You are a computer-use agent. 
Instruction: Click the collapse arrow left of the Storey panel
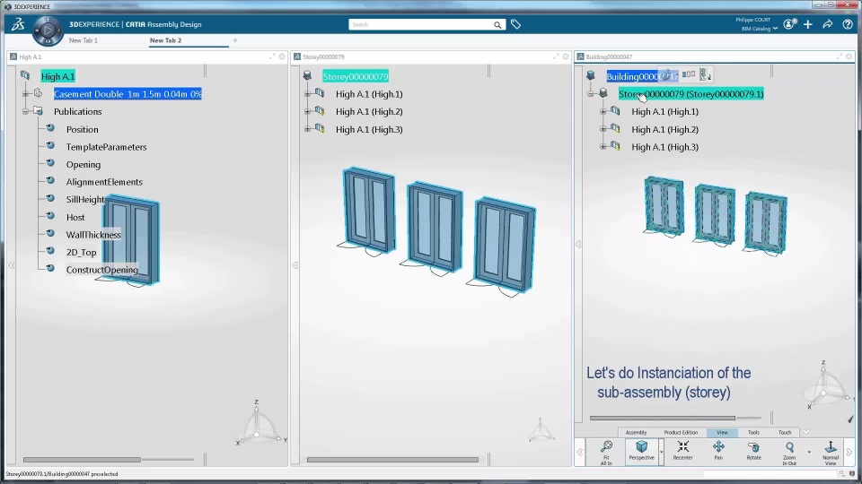click(x=295, y=265)
